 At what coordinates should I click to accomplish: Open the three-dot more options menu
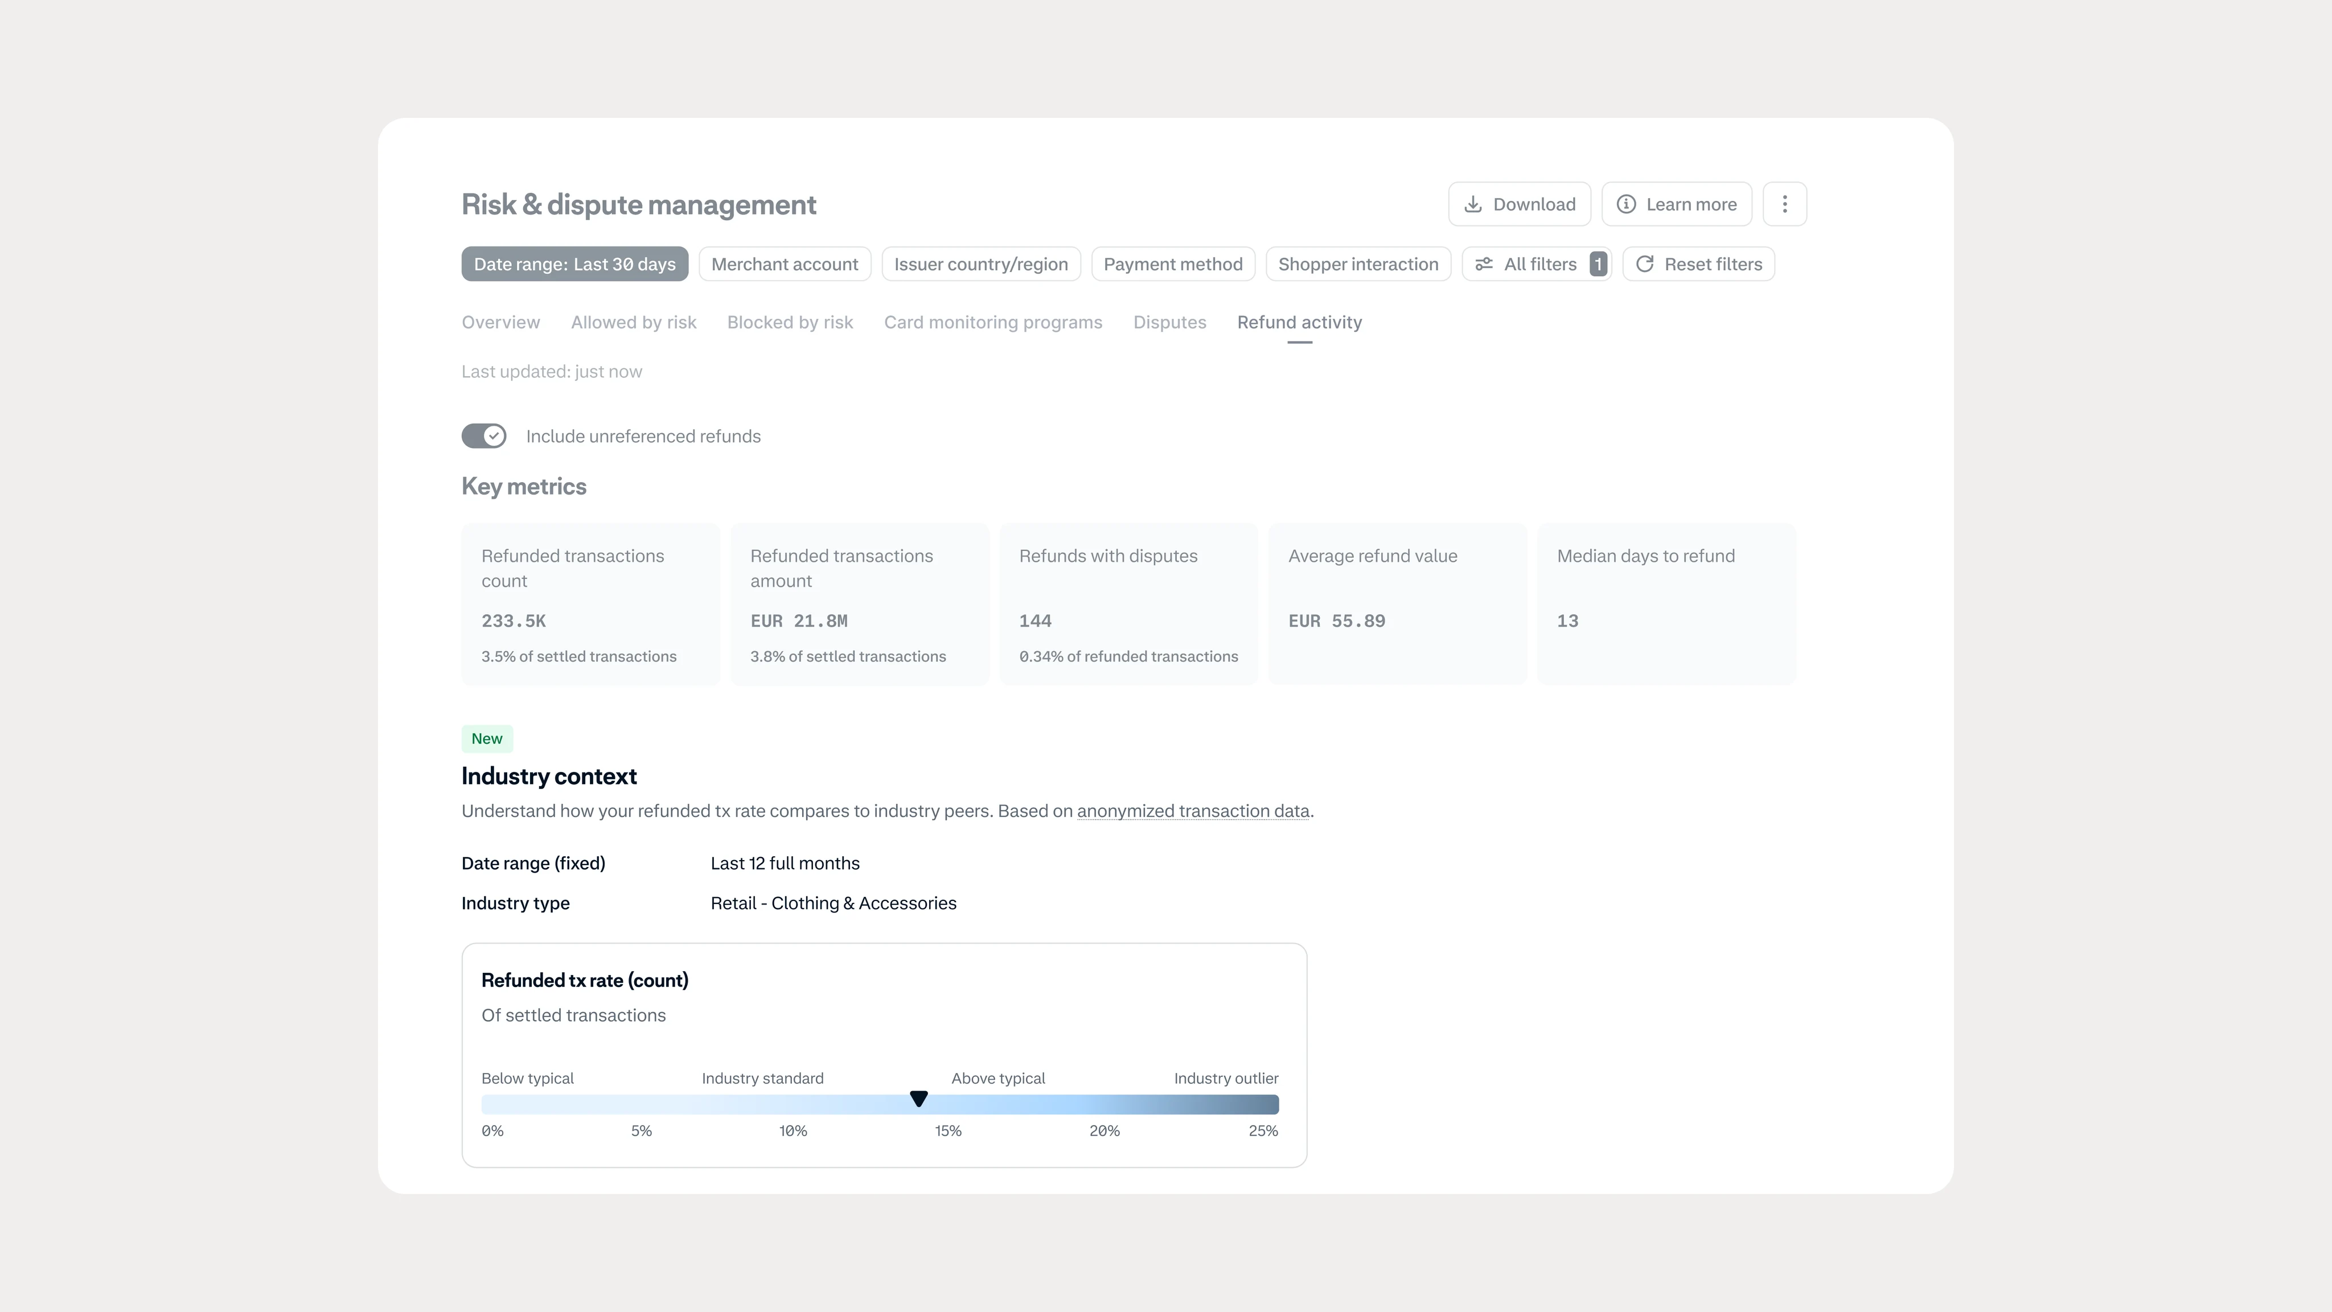tap(1784, 204)
